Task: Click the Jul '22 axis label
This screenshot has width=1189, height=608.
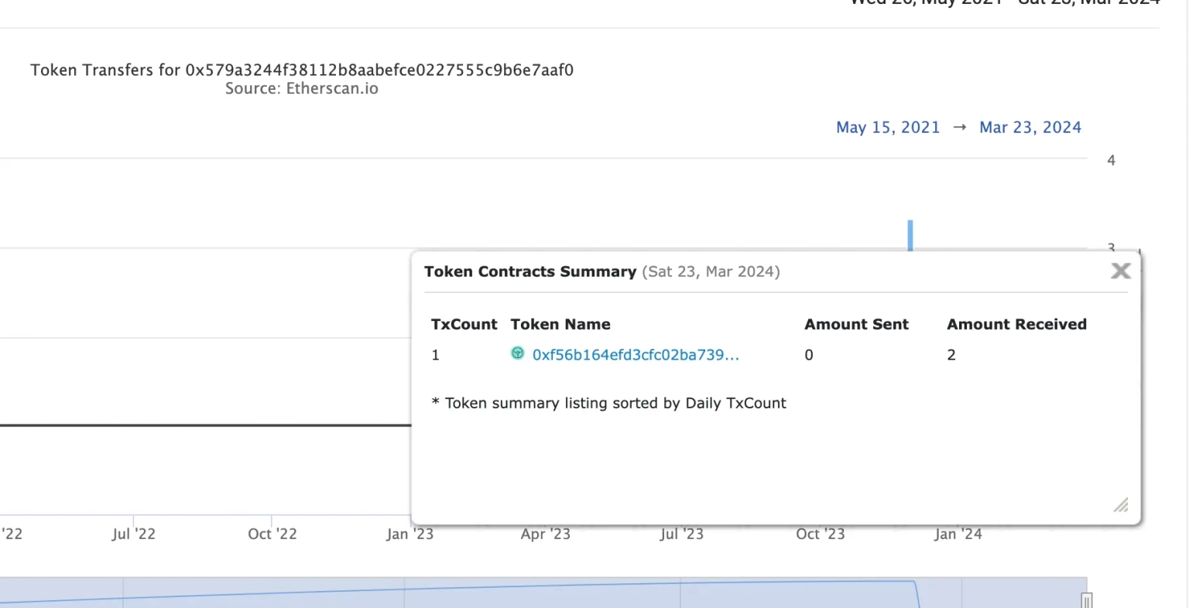Action: (134, 534)
